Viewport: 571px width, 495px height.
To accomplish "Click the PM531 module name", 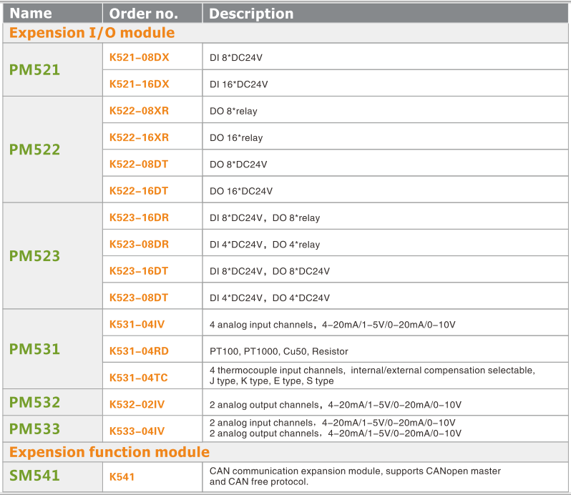I will (34, 349).
